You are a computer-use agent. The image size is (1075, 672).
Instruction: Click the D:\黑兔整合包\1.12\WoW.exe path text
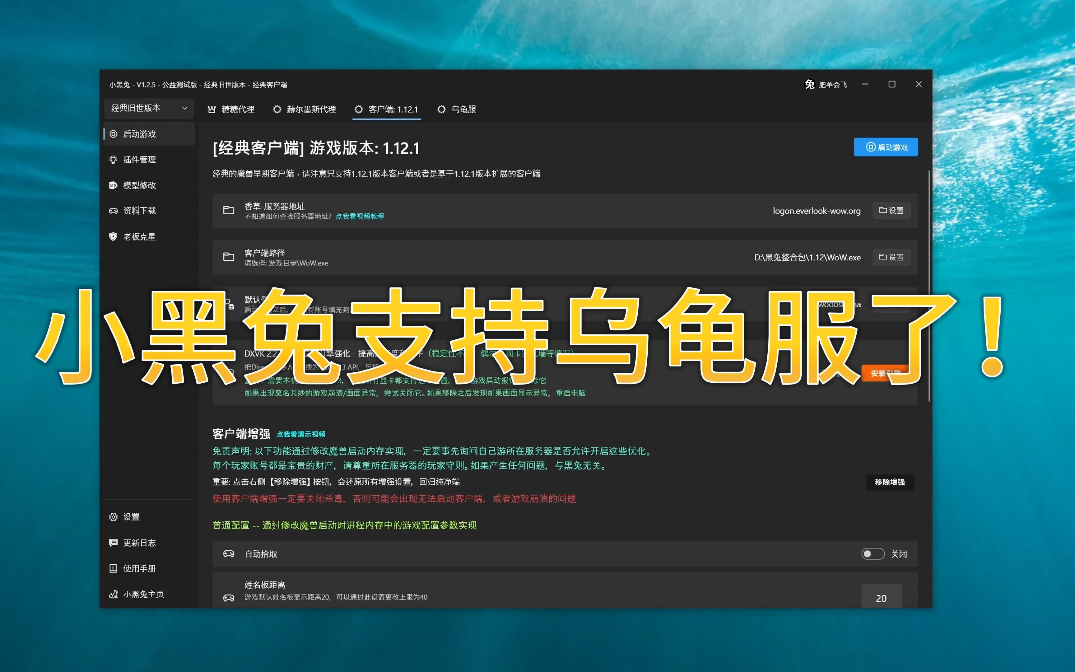(x=807, y=257)
